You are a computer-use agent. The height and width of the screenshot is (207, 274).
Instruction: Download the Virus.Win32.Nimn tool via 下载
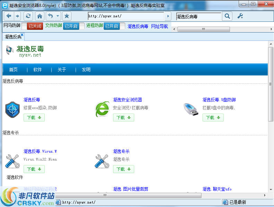point(34,169)
